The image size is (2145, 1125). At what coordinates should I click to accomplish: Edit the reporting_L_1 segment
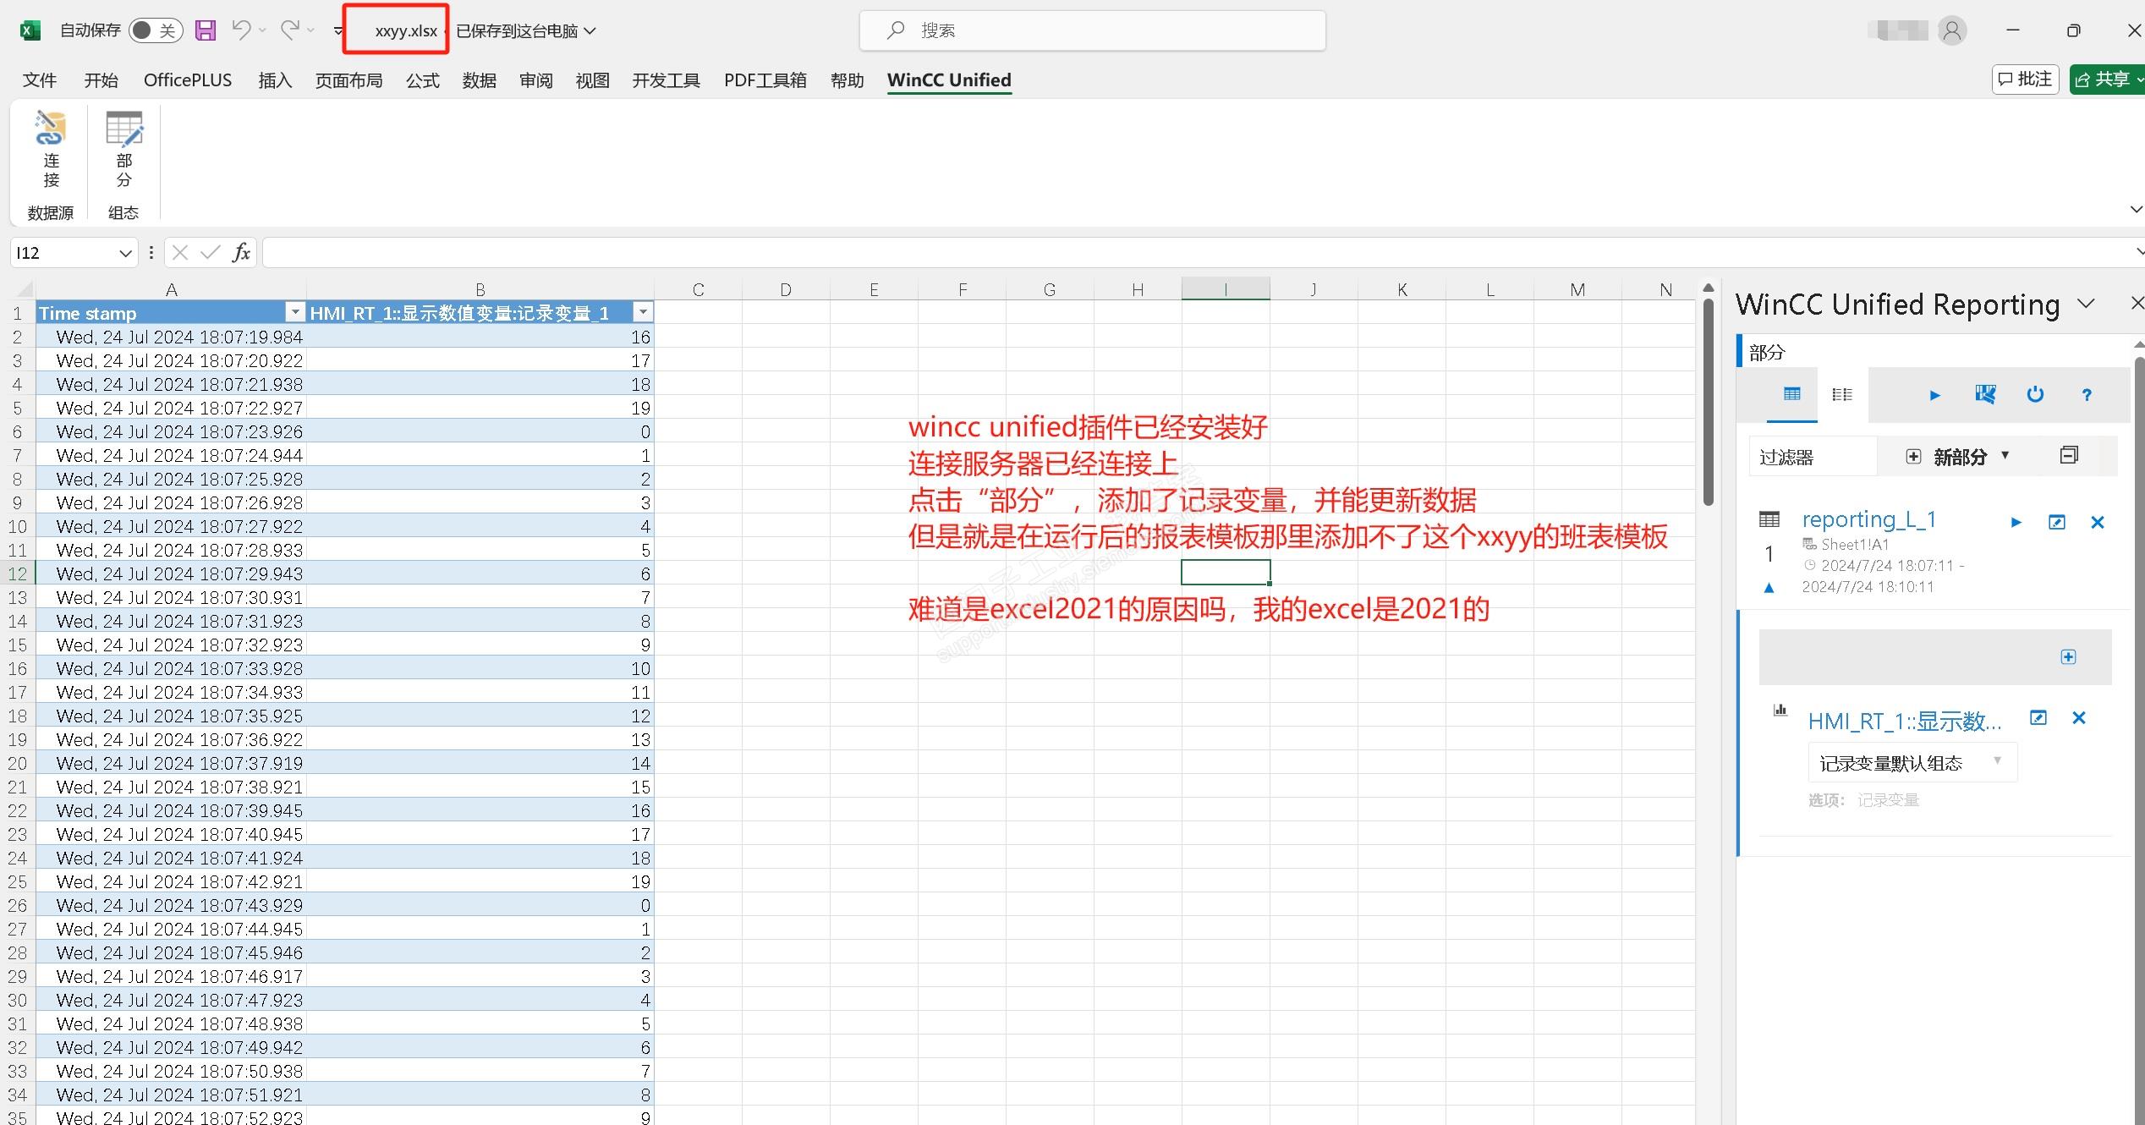2057,522
